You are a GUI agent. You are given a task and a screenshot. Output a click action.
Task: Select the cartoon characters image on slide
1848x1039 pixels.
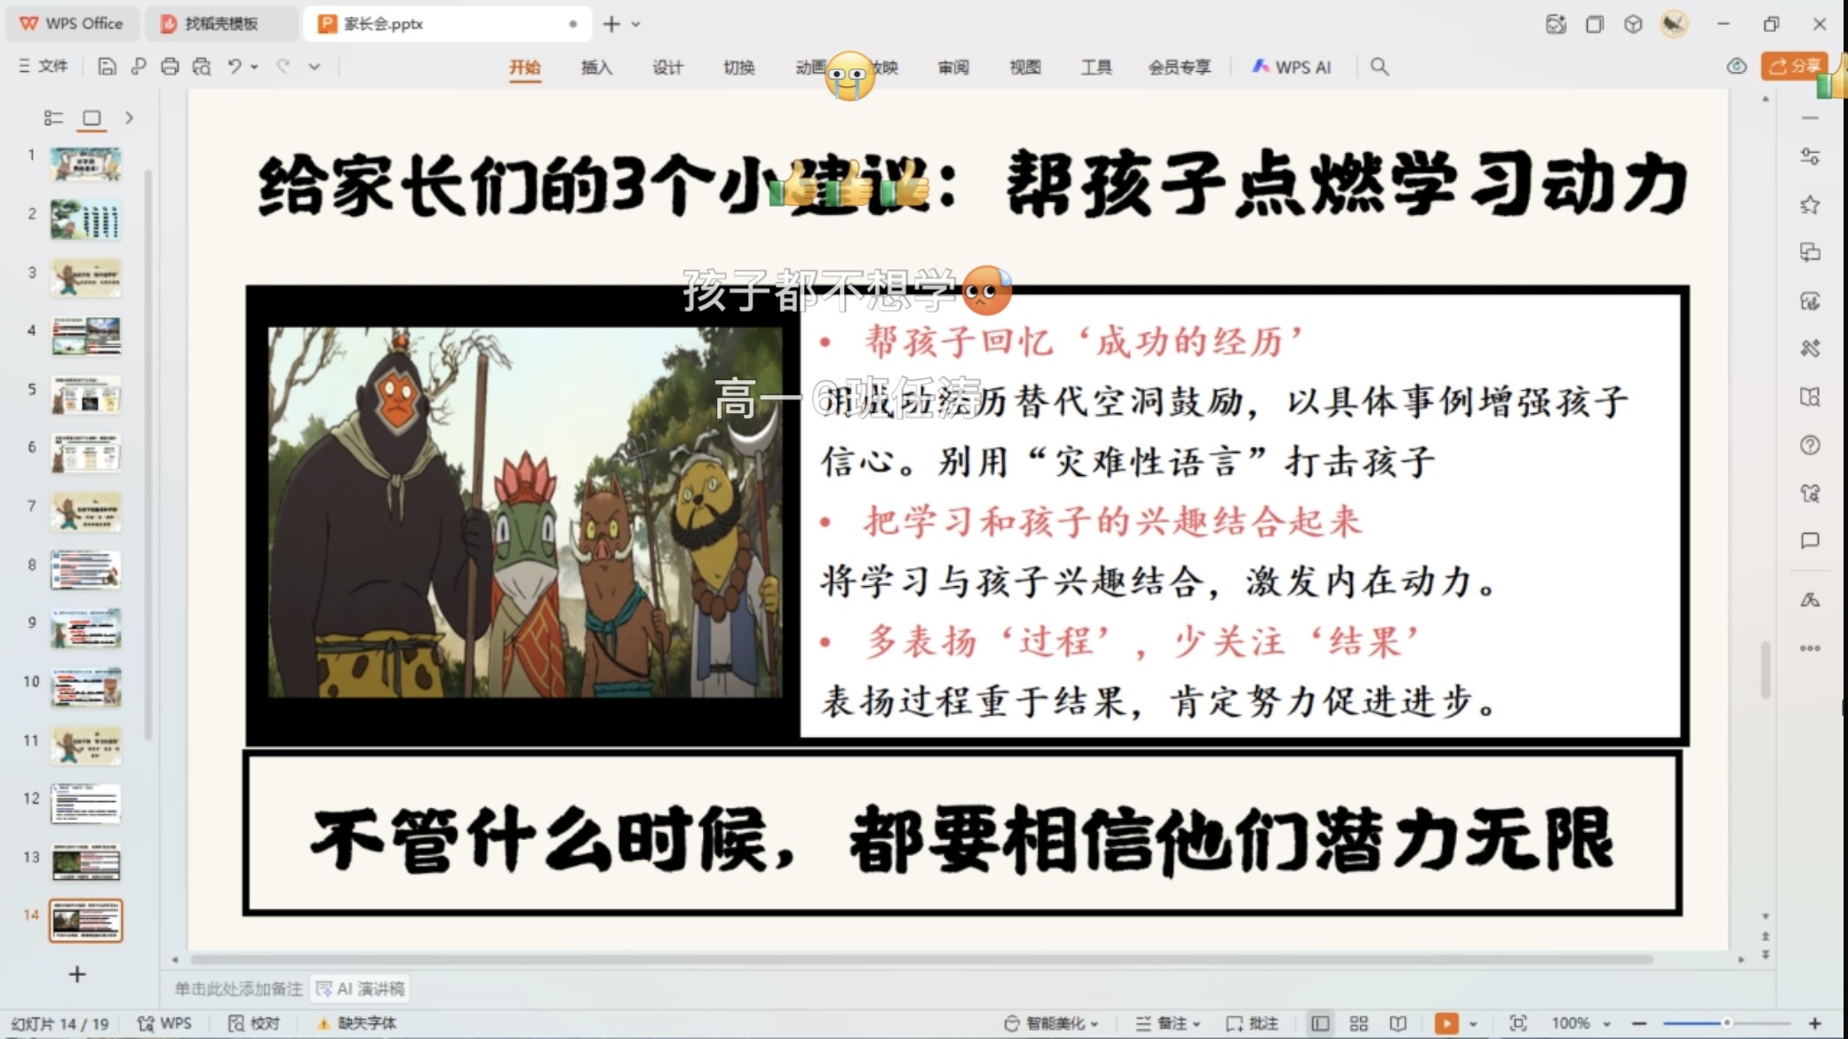(525, 512)
